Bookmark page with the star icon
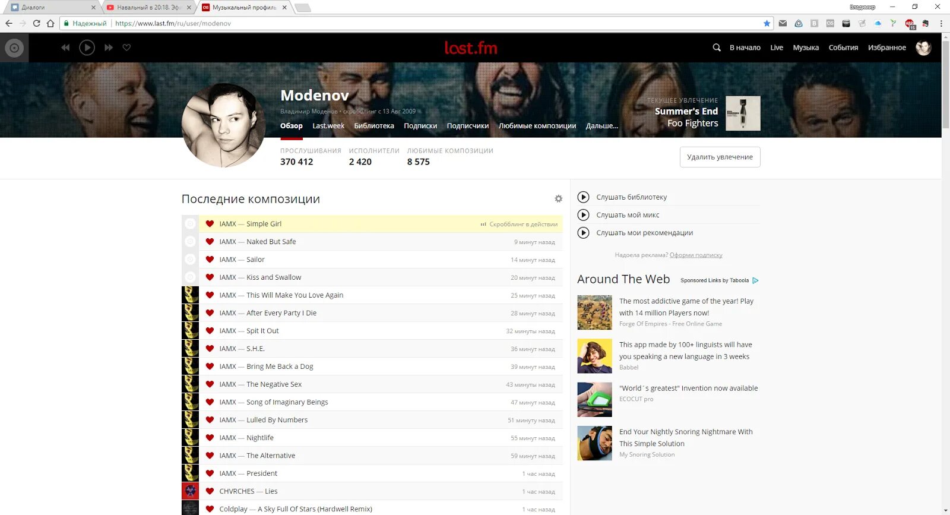Viewport: 950px width, 515px height. coord(767,23)
